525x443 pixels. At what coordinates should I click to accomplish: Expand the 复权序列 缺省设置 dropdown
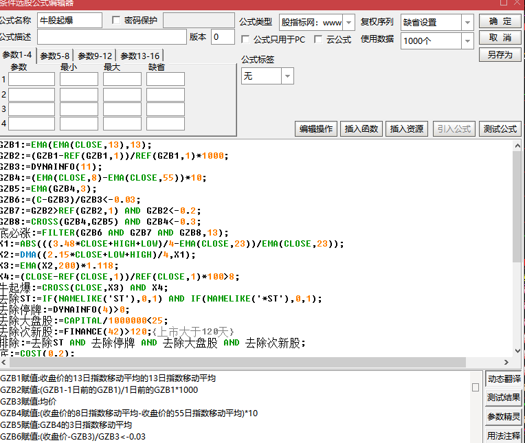pyautogui.click(x=467, y=23)
